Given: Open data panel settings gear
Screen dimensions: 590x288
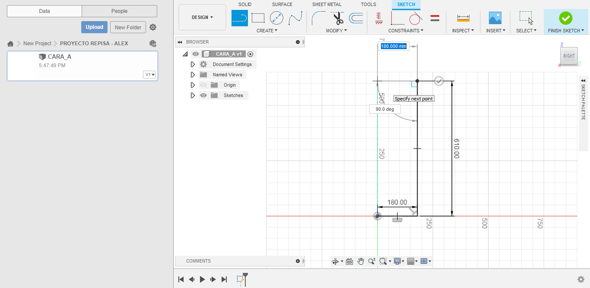Looking at the screenshot, I should (153, 27).
